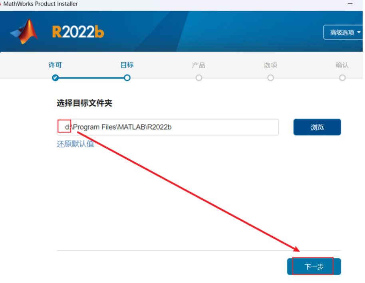
Task: Switch to the 产品 step label
Action: click(x=198, y=65)
